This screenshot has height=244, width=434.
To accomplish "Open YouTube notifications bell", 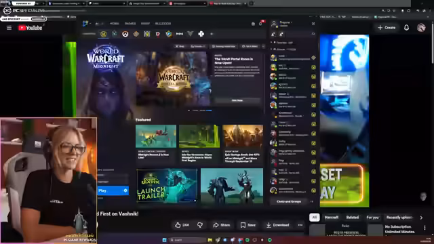I will coord(406,27).
